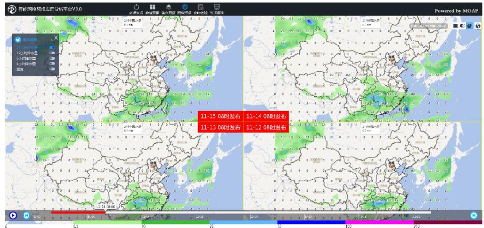Click the maroon 250 legend swatch

click(x=447, y=222)
